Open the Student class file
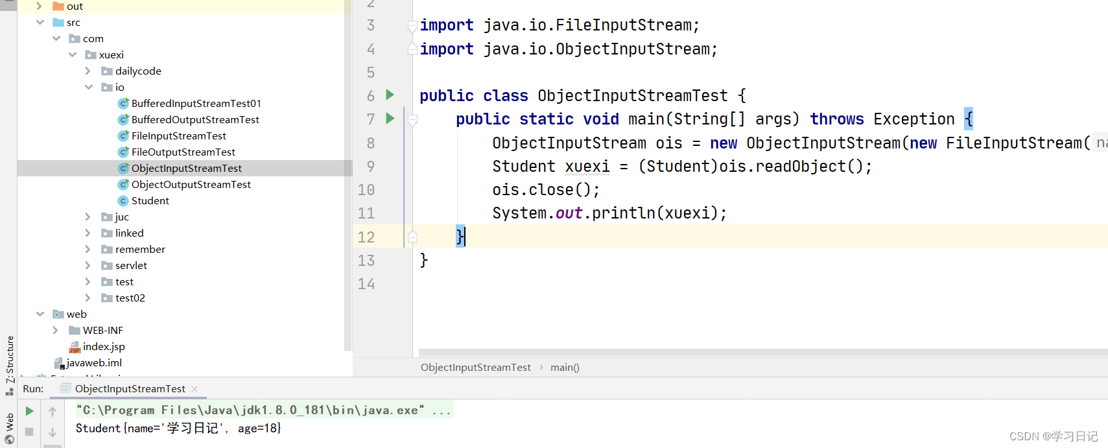The image size is (1108, 448). [x=150, y=200]
